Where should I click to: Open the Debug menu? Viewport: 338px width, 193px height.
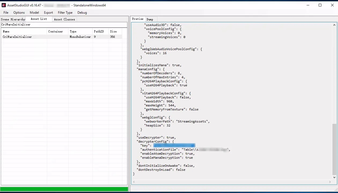point(82,13)
